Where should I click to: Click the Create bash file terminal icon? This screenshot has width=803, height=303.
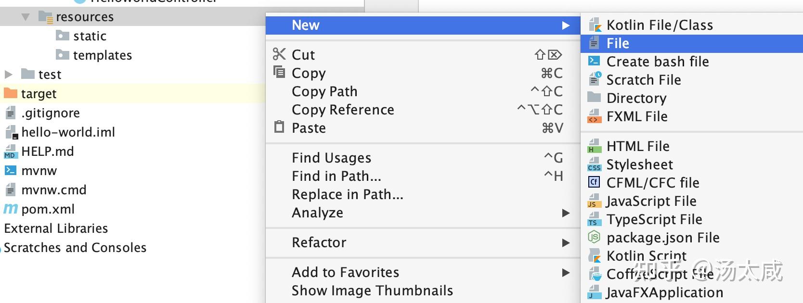pos(594,61)
